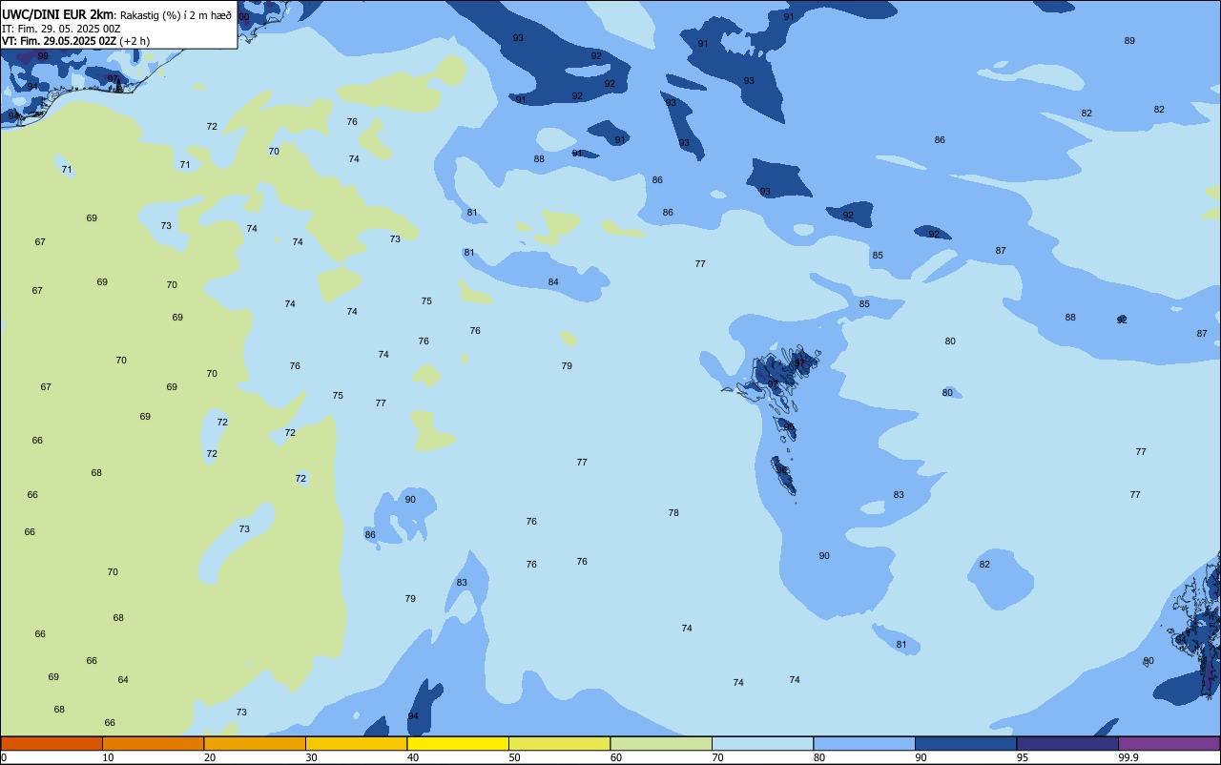This screenshot has height=765, width=1221.
Task: Click the map title UWC/DINI EUR 2km
Action: (x=57, y=14)
